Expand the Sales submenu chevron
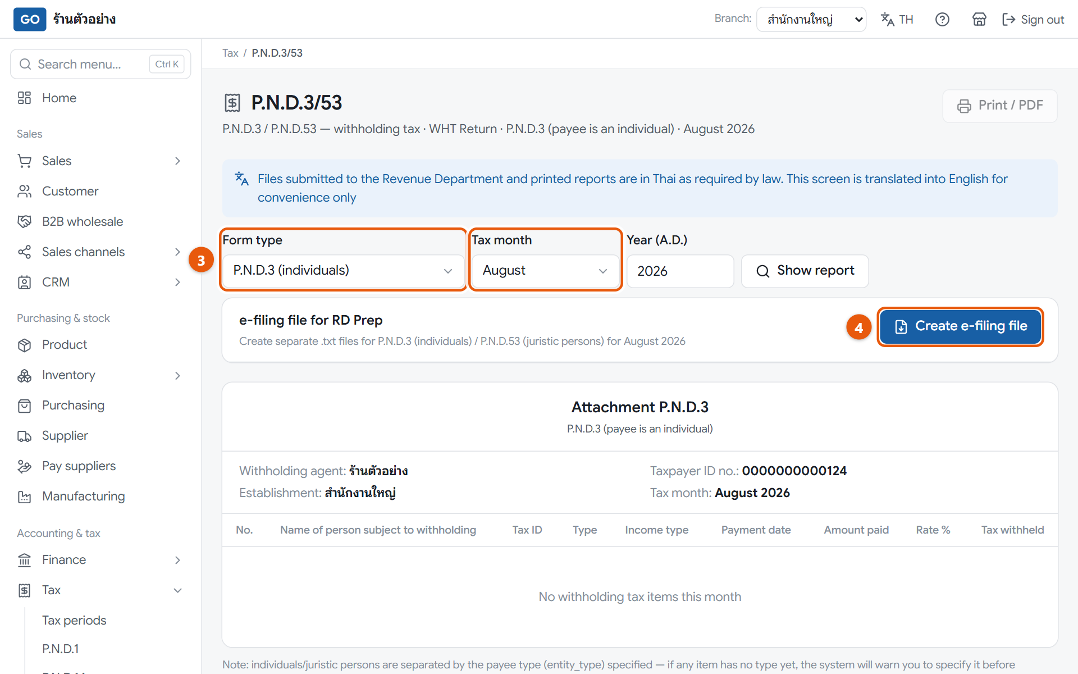 [x=177, y=161]
